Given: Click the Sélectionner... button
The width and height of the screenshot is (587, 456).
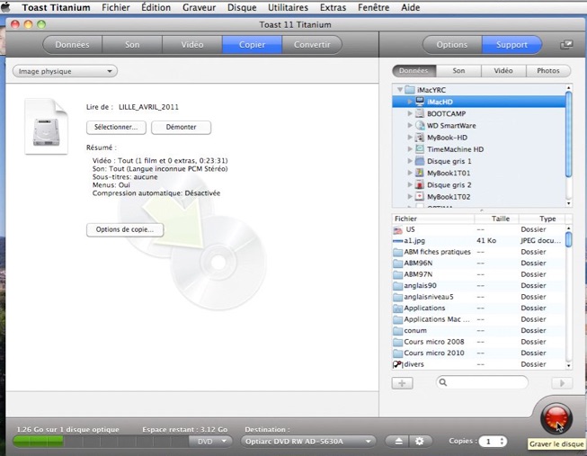Looking at the screenshot, I should pos(116,127).
